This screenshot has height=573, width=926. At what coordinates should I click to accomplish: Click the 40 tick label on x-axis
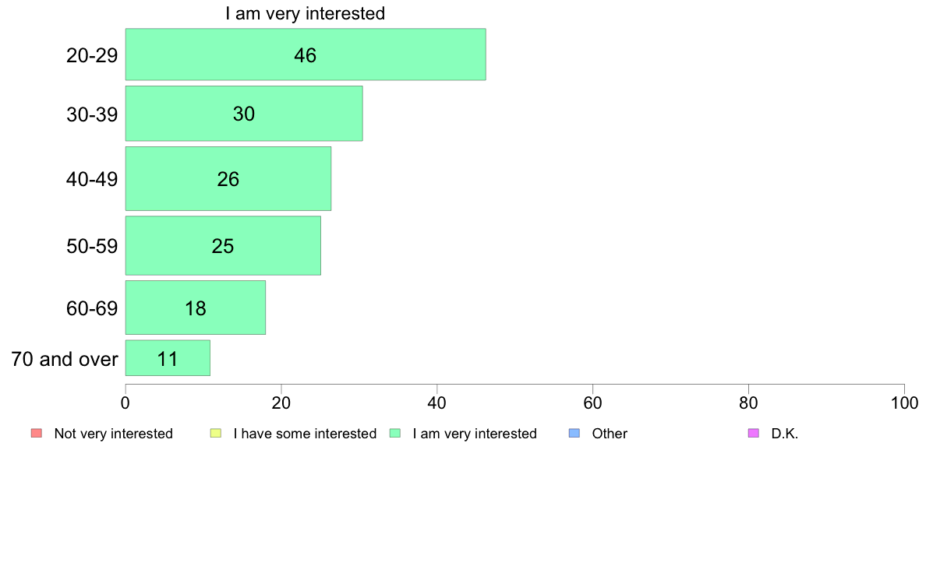(437, 403)
